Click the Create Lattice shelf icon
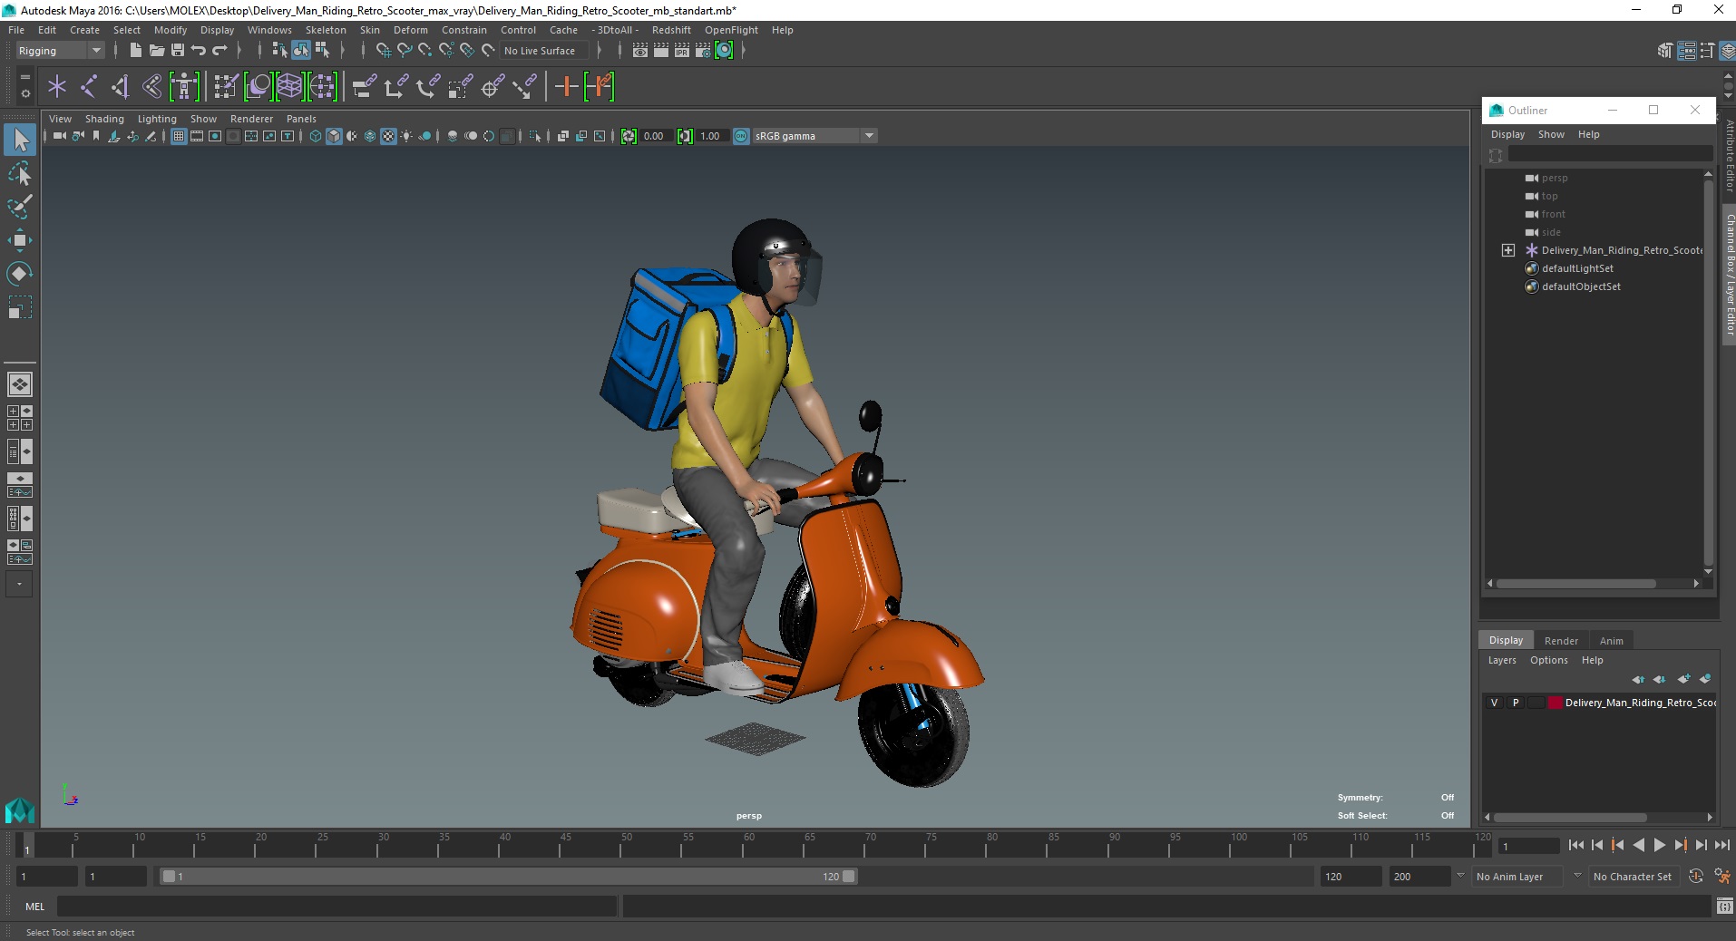The width and height of the screenshot is (1736, 941). click(289, 86)
